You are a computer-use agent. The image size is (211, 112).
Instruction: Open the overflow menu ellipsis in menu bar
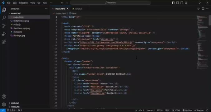[51, 3]
